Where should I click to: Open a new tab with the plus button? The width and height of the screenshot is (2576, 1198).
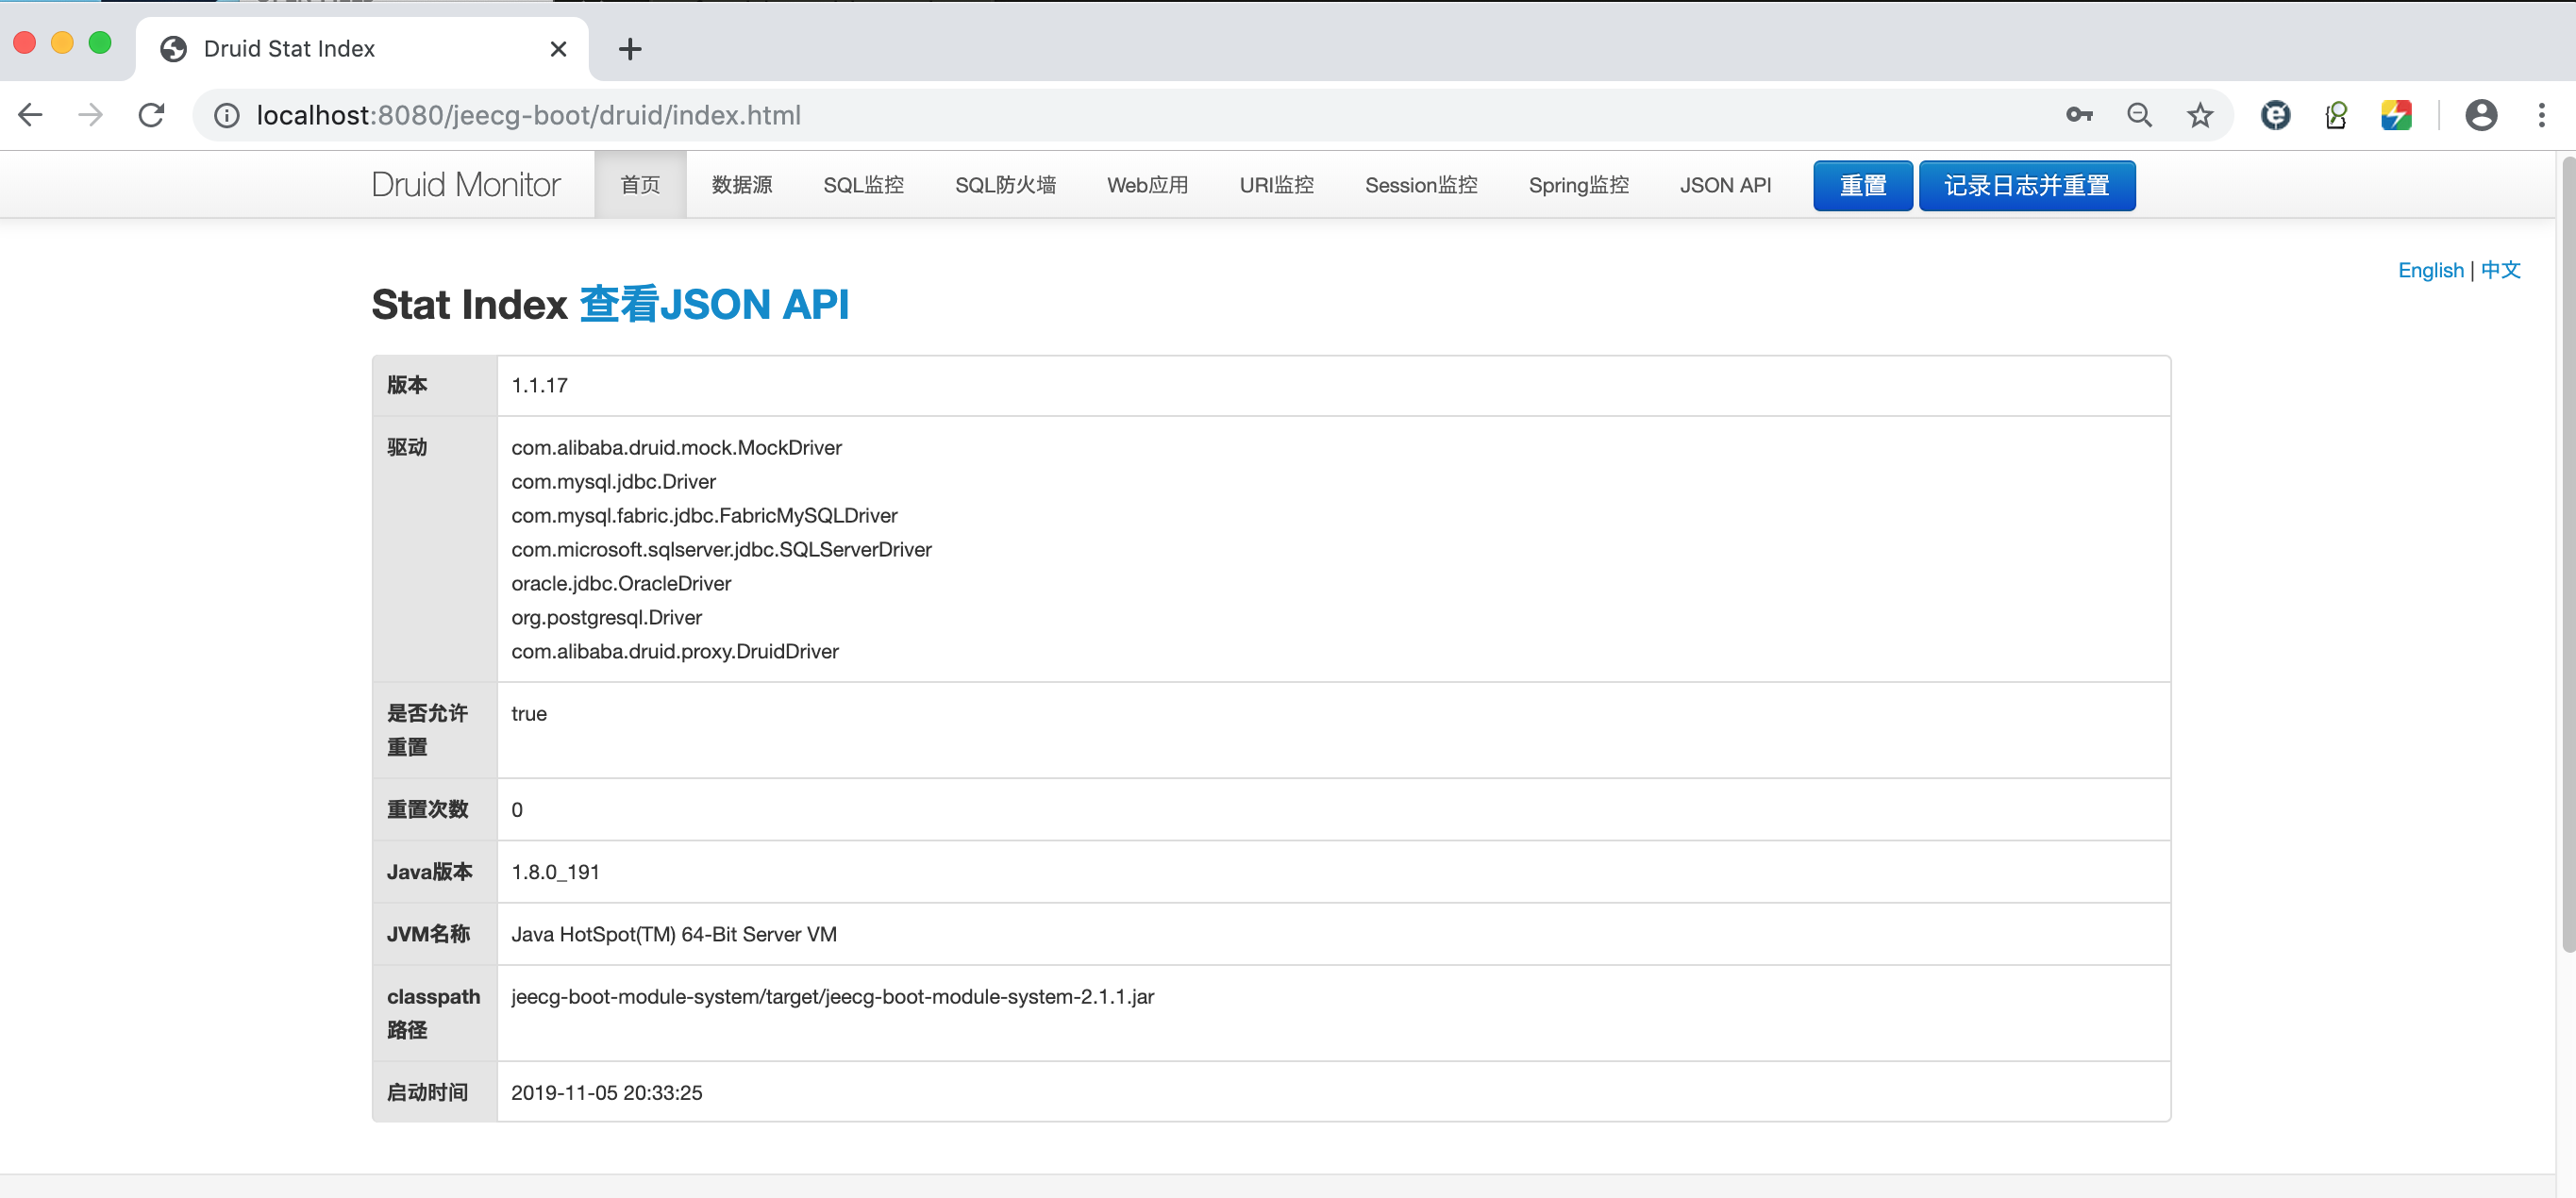tap(630, 49)
